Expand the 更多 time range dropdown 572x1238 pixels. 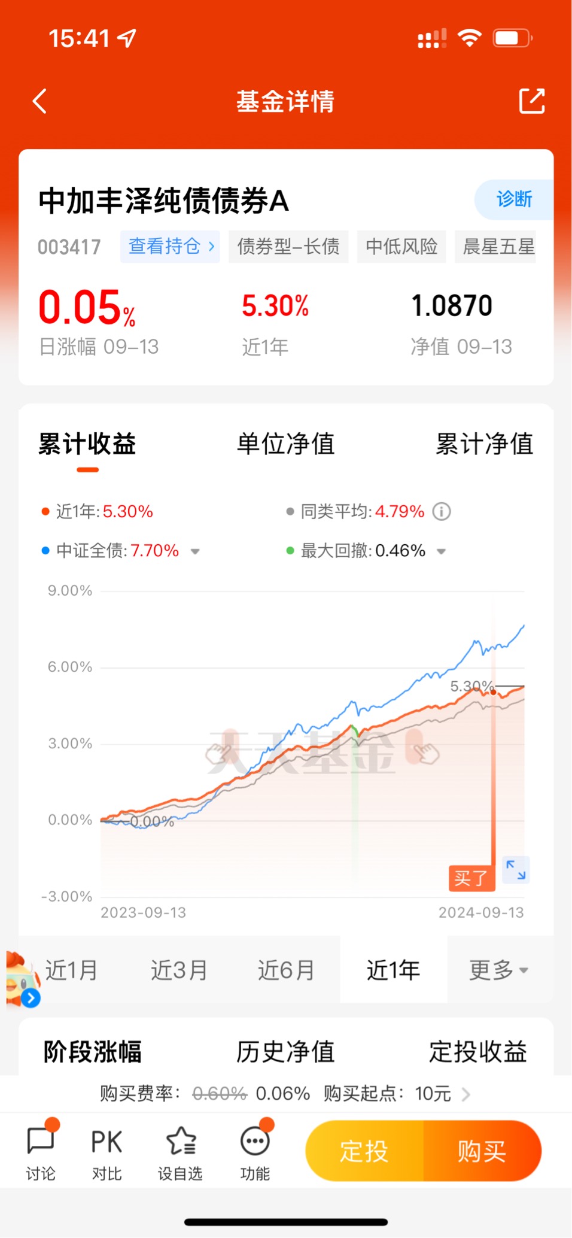coord(498,970)
